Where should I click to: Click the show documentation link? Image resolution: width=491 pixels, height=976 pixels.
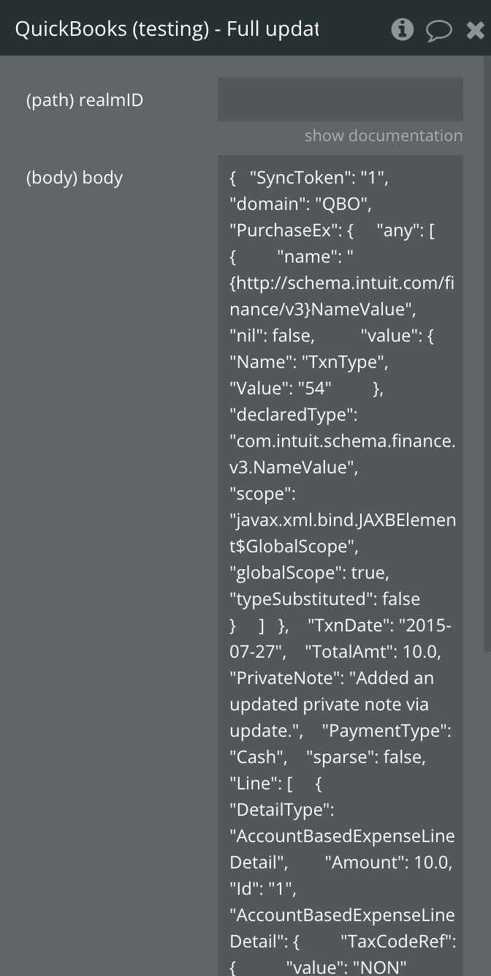click(383, 135)
